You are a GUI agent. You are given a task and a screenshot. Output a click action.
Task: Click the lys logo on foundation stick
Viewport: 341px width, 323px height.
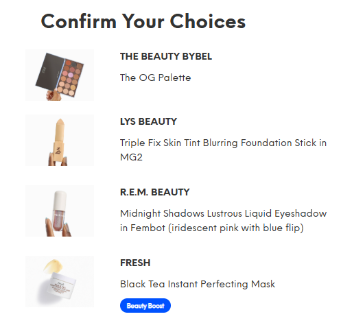pyautogui.click(x=58, y=150)
